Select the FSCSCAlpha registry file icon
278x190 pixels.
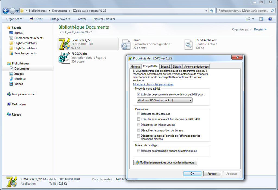pyautogui.click(x=64, y=58)
